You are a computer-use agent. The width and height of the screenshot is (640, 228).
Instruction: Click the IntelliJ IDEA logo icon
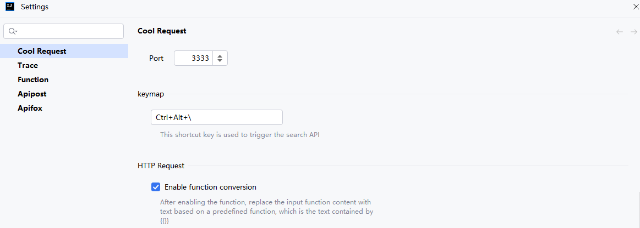[9, 7]
